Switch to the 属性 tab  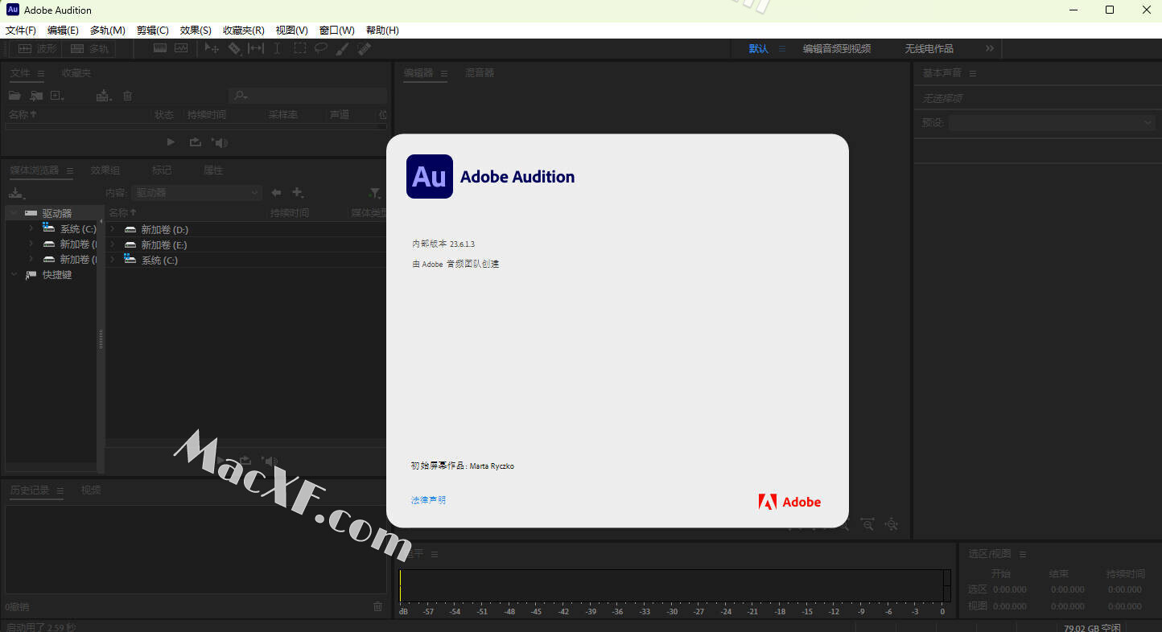(x=213, y=170)
